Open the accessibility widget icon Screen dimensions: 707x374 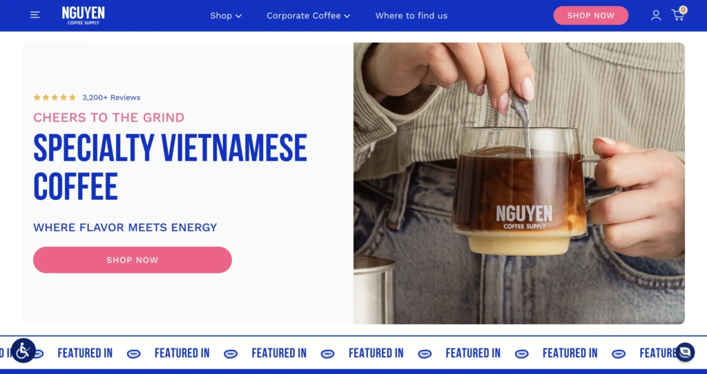pos(23,351)
